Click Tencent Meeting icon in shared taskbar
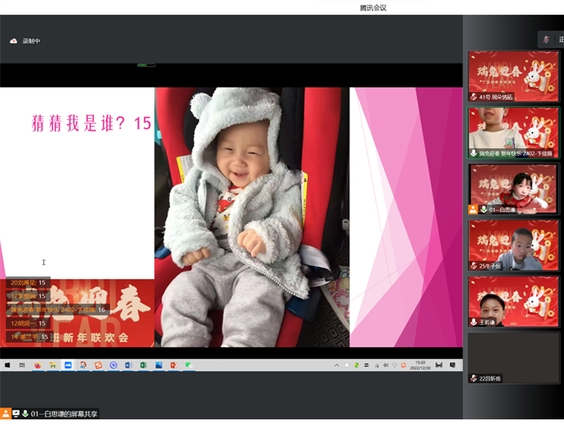This screenshot has width=564, height=434. 68,365
